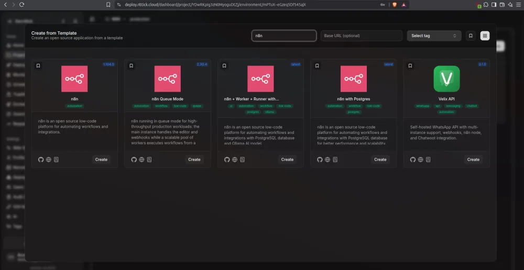This screenshot has height=270, width=524.
Task: Click the browser address bar URL
Action: coord(215,5)
